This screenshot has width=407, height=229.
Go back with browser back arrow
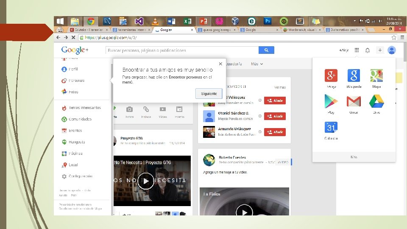[59, 38]
